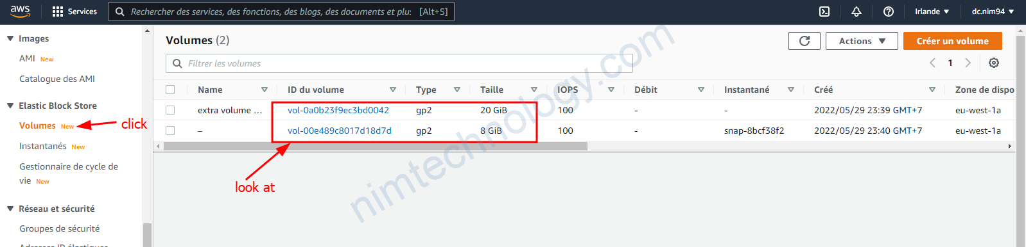Open Volumes in the sidebar
Image resolution: width=1026 pixels, height=247 pixels.
tap(37, 125)
